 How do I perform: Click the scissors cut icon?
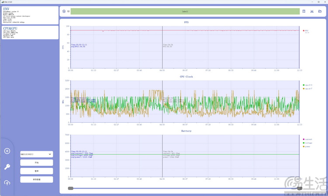[312, 11]
